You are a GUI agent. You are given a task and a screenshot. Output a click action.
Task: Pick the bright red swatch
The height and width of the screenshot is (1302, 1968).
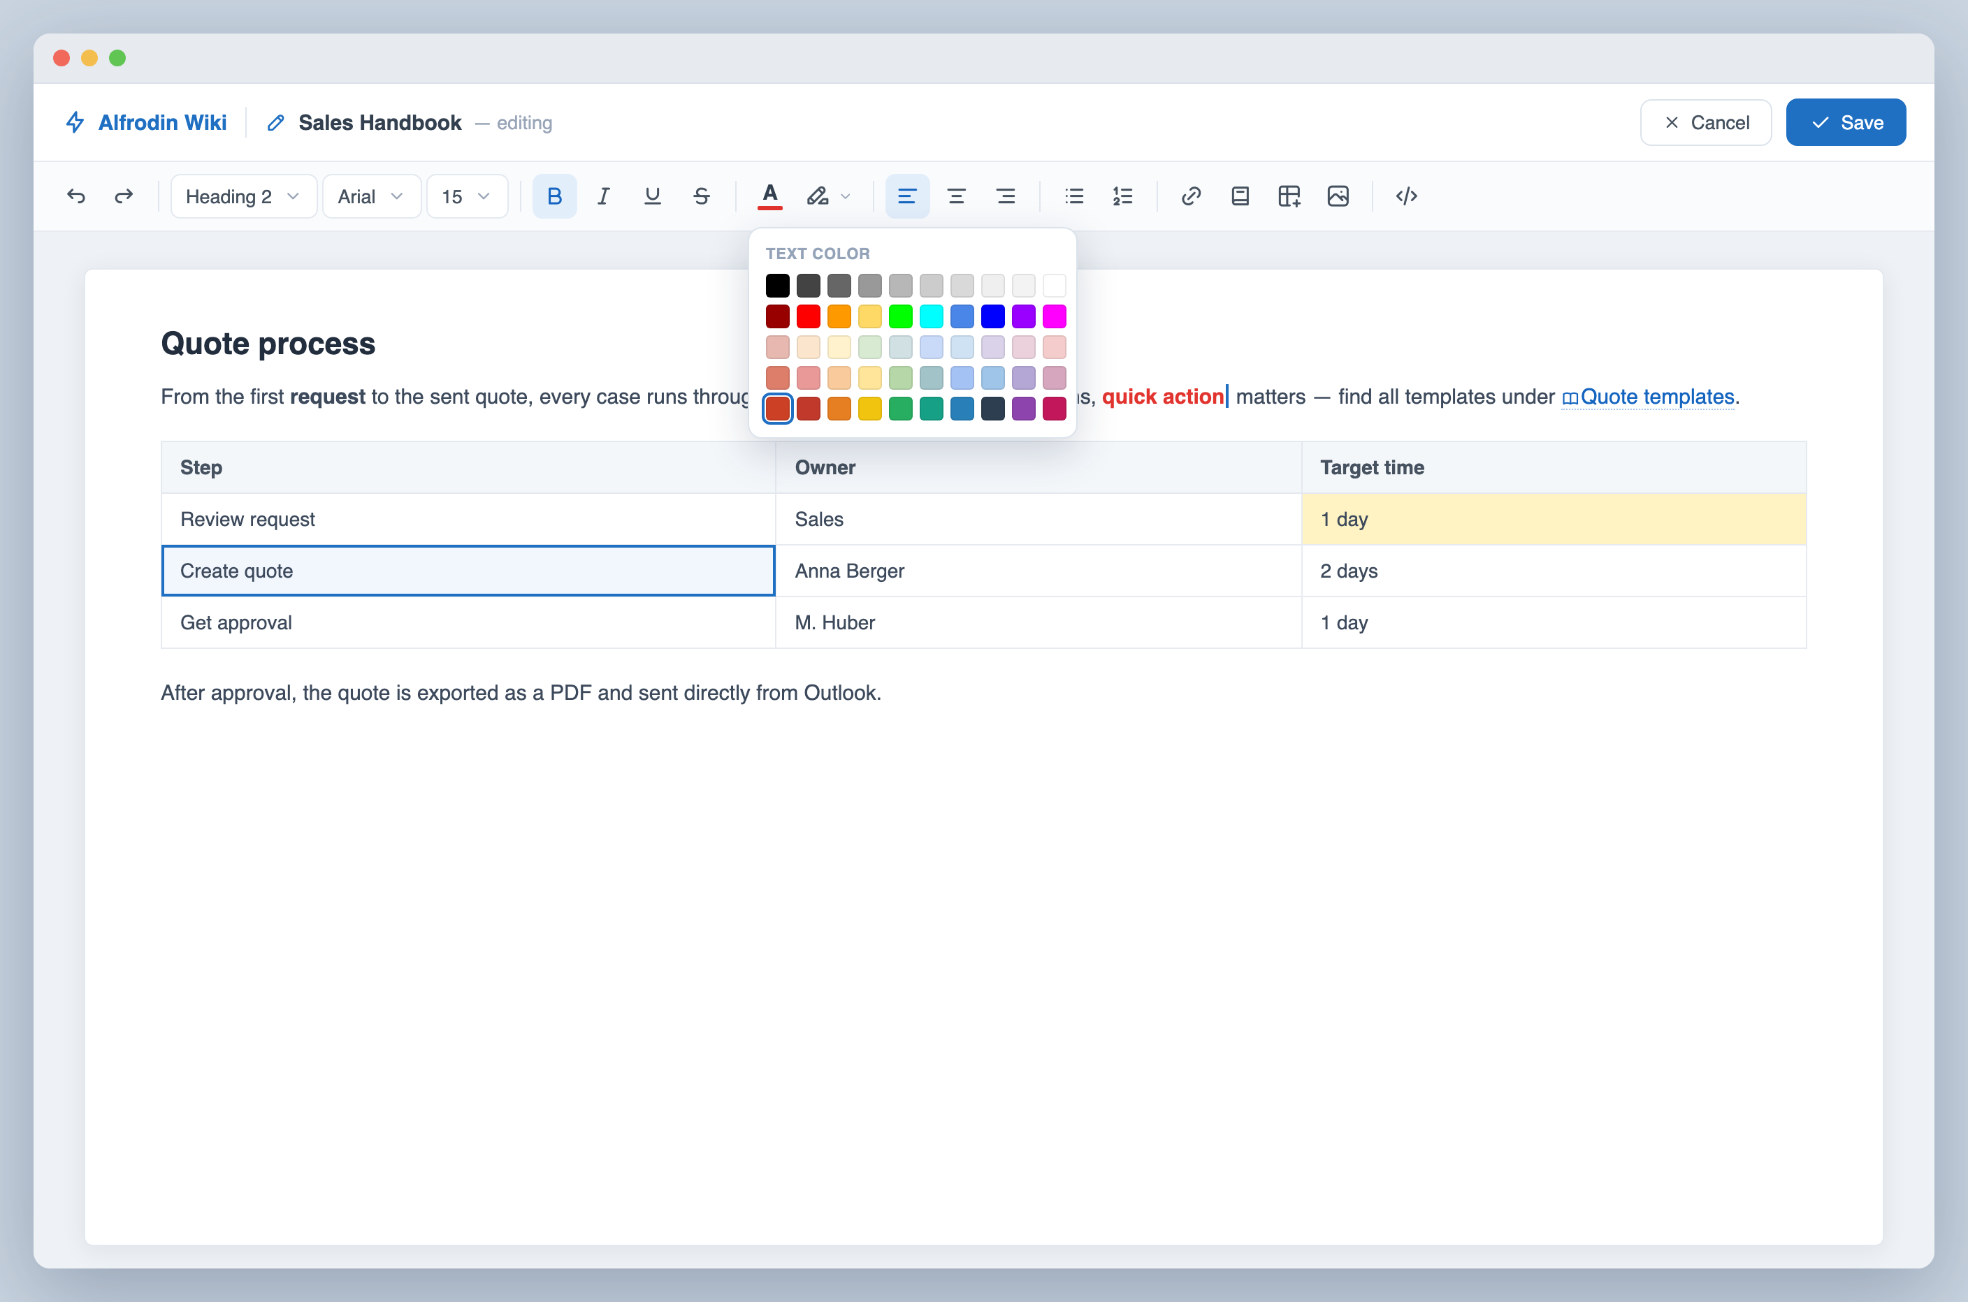[x=809, y=316]
